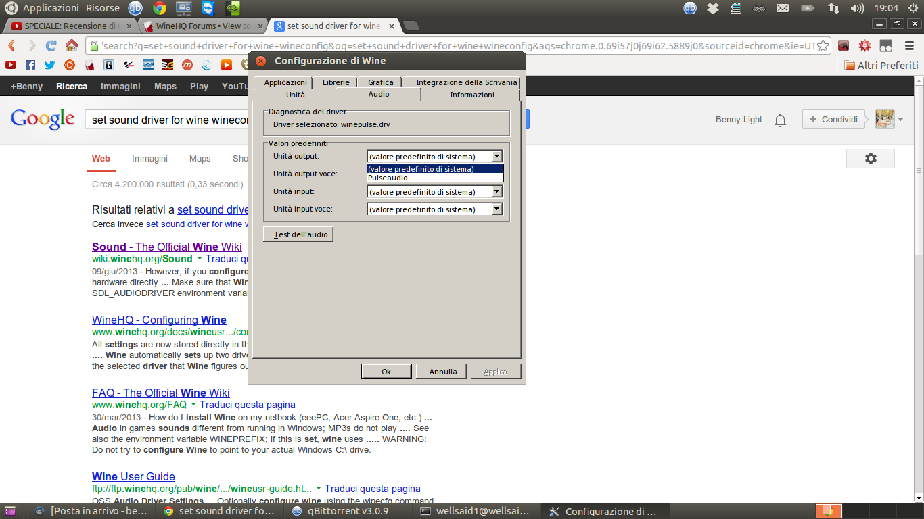The width and height of the screenshot is (924, 519).
Task: Switch to the Librerie tab
Action: click(336, 82)
